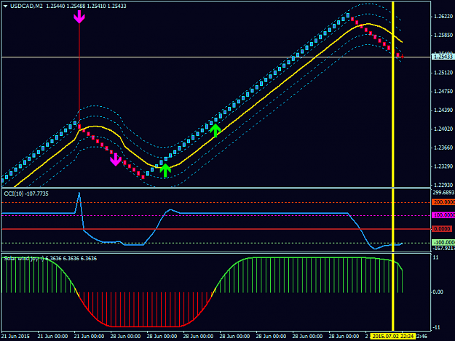Click the -11 value on Solar wind scale

pos(436,327)
